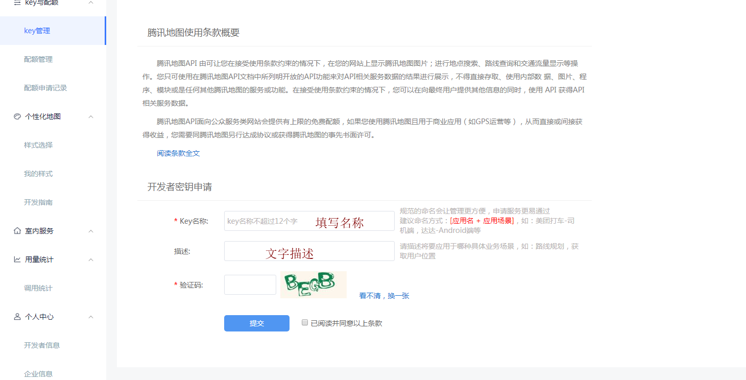Click the key与配额 menu icon
746x380 pixels.
[17, 3]
